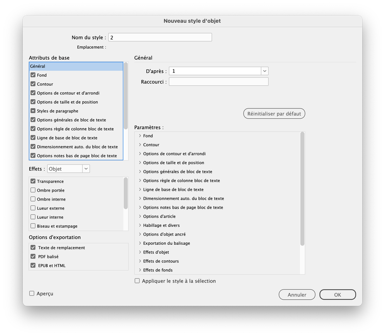
Task: Open the D'après style dropdown
Action: click(264, 71)
